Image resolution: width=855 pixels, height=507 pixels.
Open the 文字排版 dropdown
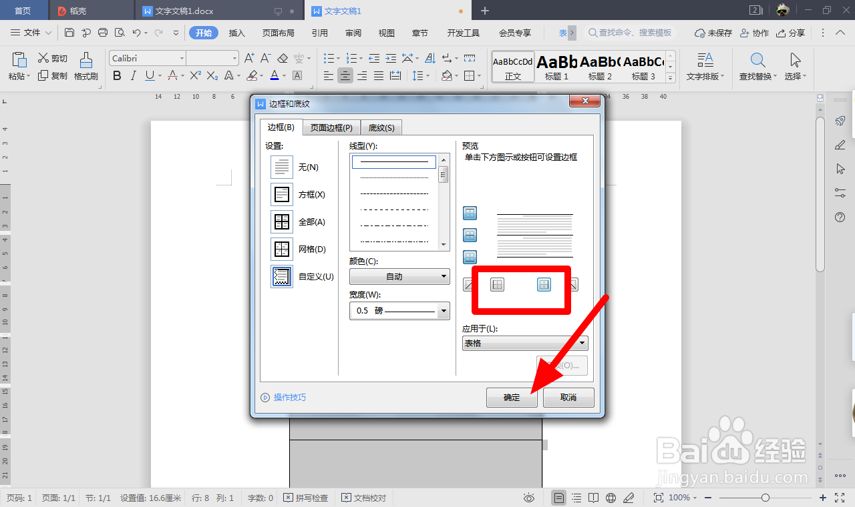tap(706, 77)
